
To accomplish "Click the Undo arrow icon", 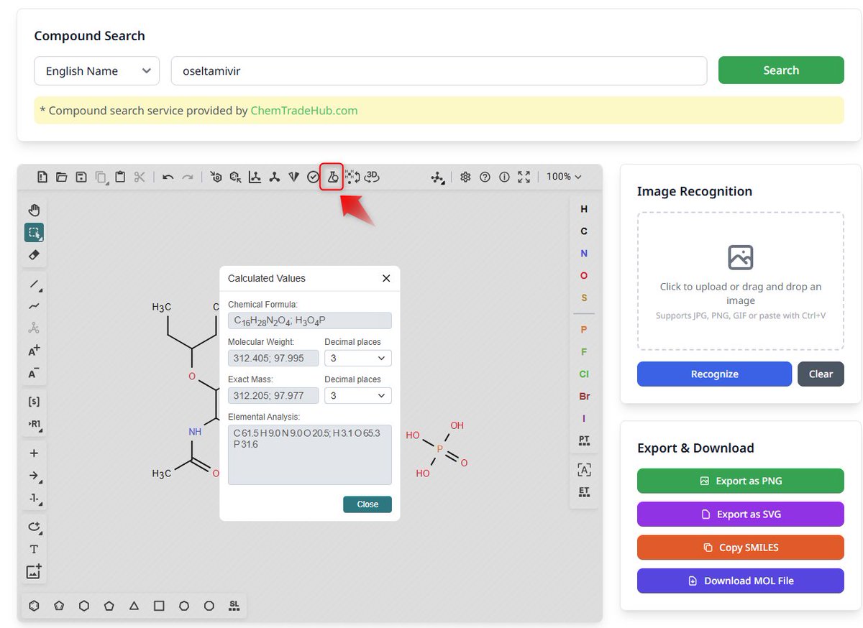I will [168, 177].
